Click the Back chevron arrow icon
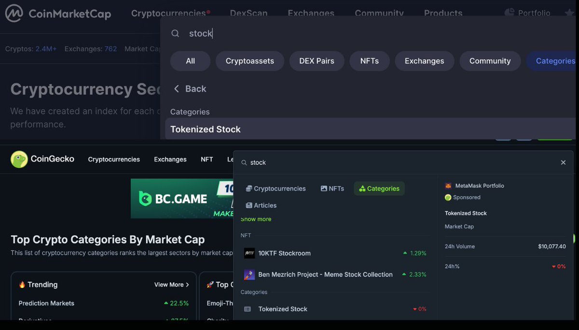This screenshot has height=330, width=579. tap(176, 89)
